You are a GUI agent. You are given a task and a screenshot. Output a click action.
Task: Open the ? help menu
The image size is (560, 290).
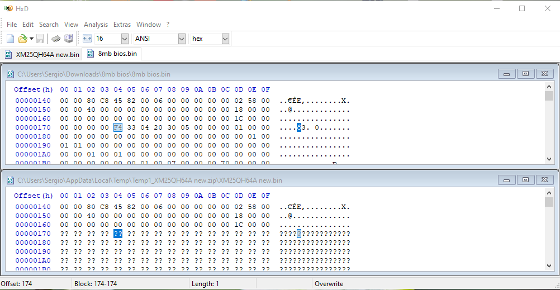coord(168,24)
